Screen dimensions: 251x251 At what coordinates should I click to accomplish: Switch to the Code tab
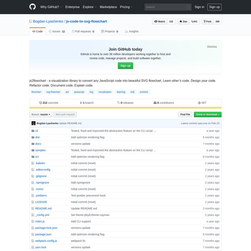[37, 31]
